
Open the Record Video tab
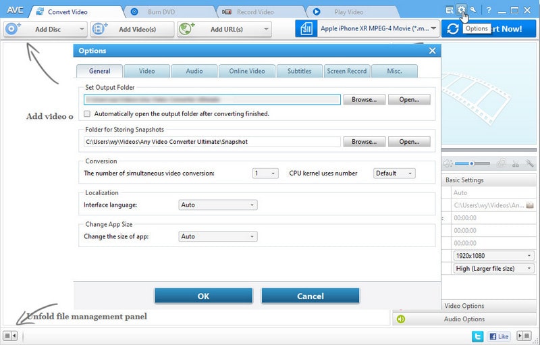pyautogui.click(x=262, y=12)
